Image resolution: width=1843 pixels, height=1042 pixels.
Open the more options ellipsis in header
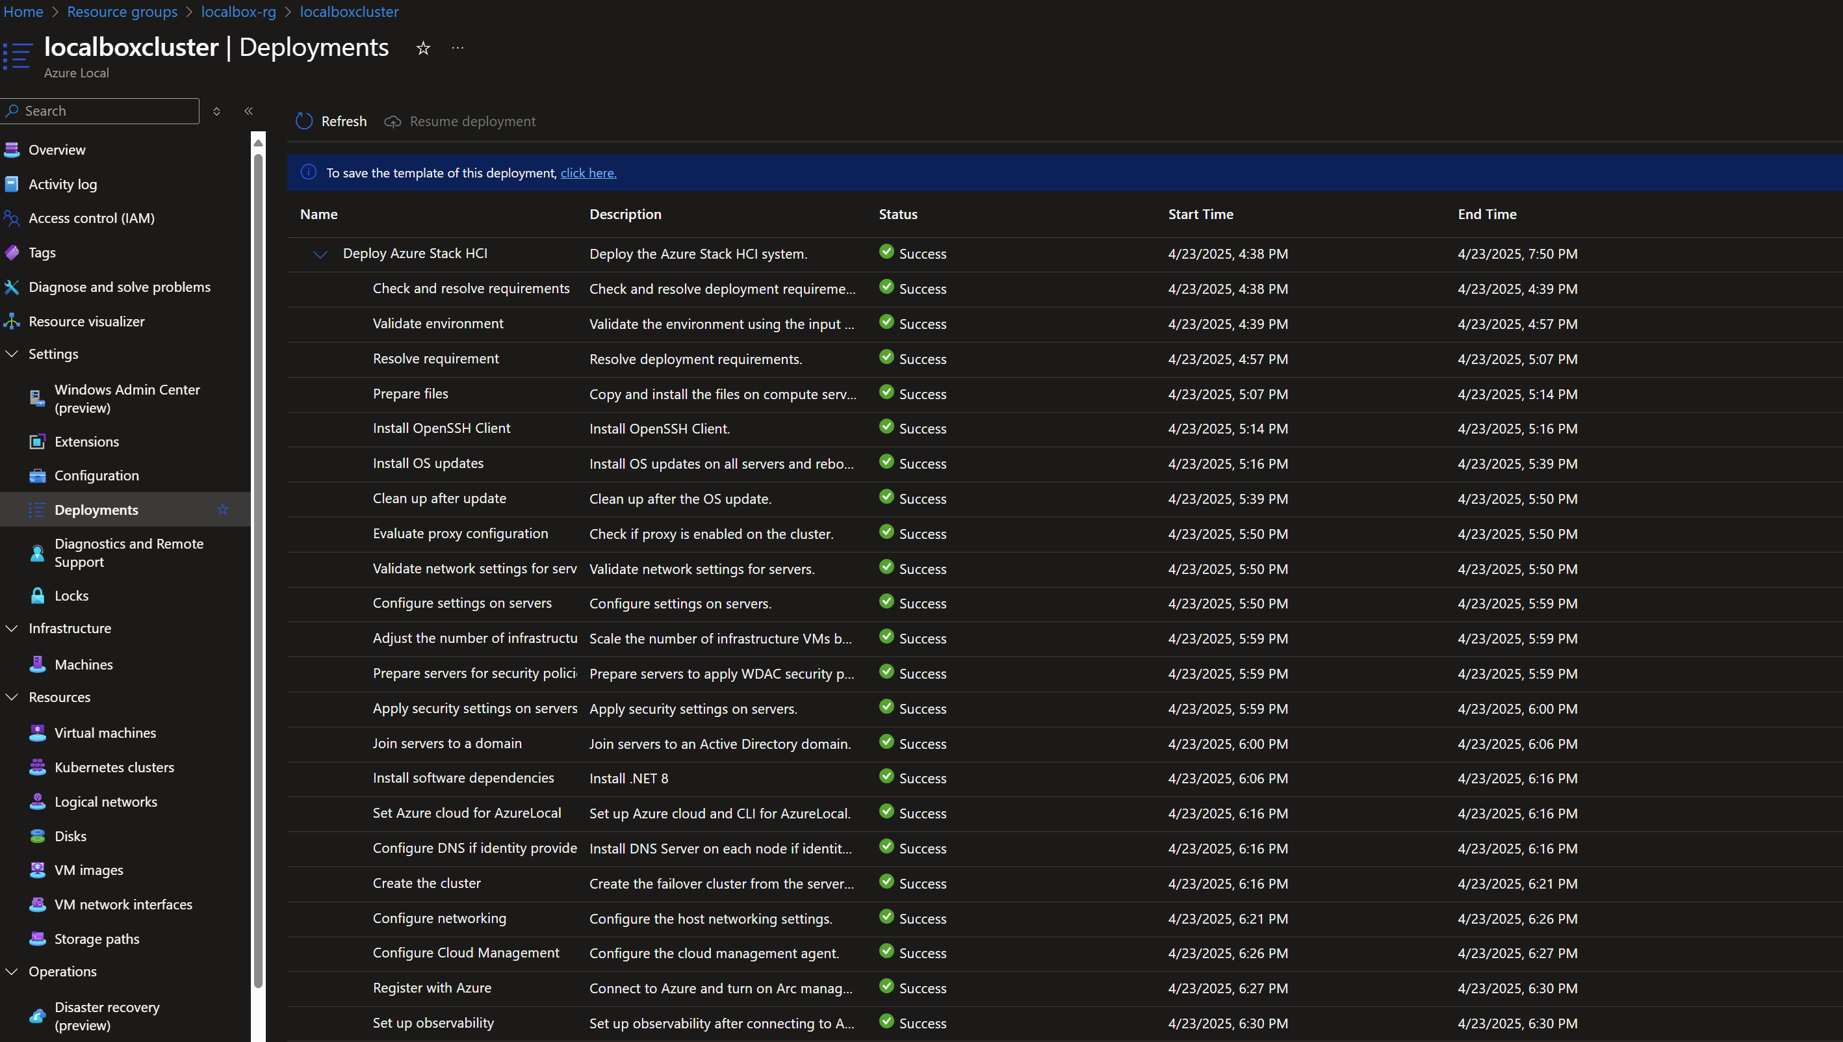pos(458,48)
